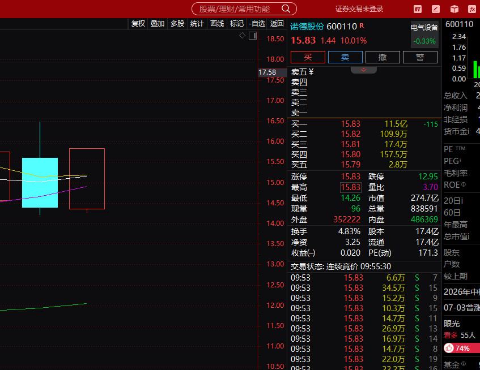This screenshot has width=480, height=370.
Task: Click the 警 alert button
Action: click(420, 57)
